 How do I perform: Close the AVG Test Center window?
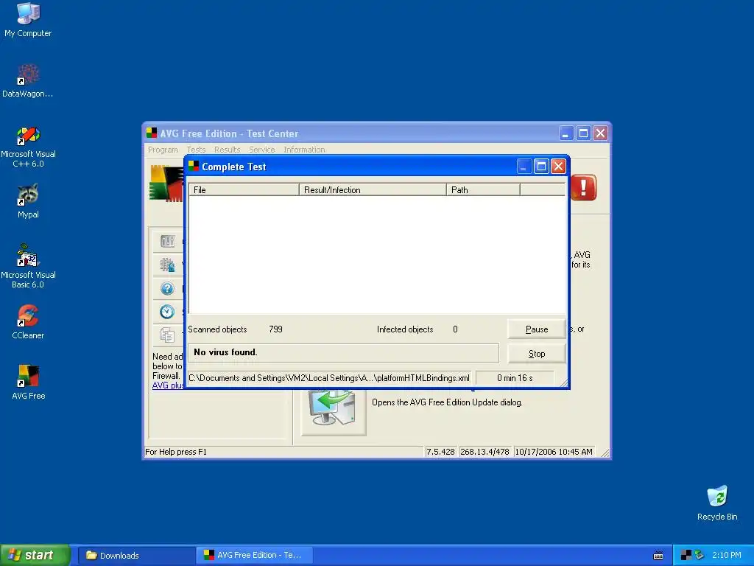pos(600,133)
